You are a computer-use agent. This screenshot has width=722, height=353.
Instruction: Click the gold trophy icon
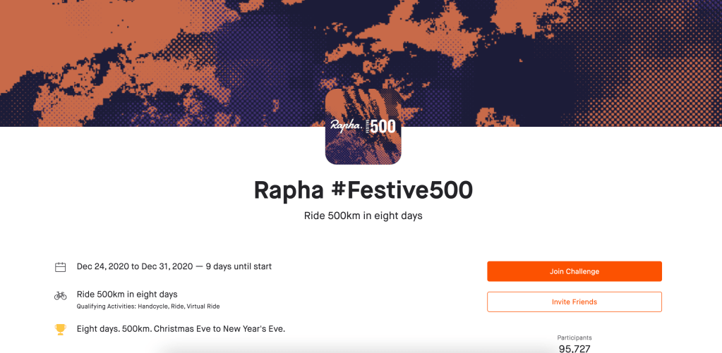pyautogui.click(x=61, y=329)
